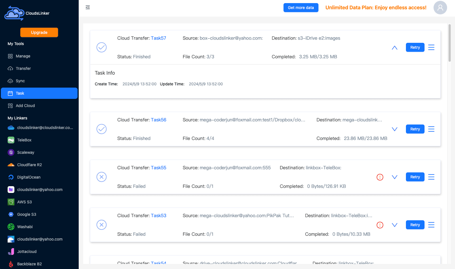Click the Task57 finished checkmark icon
Screen dimensions: 455x269
click(102, 47)
